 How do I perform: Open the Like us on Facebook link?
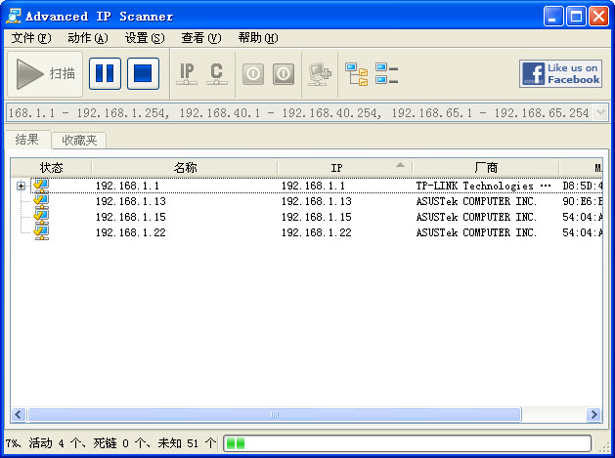(561, 73)
